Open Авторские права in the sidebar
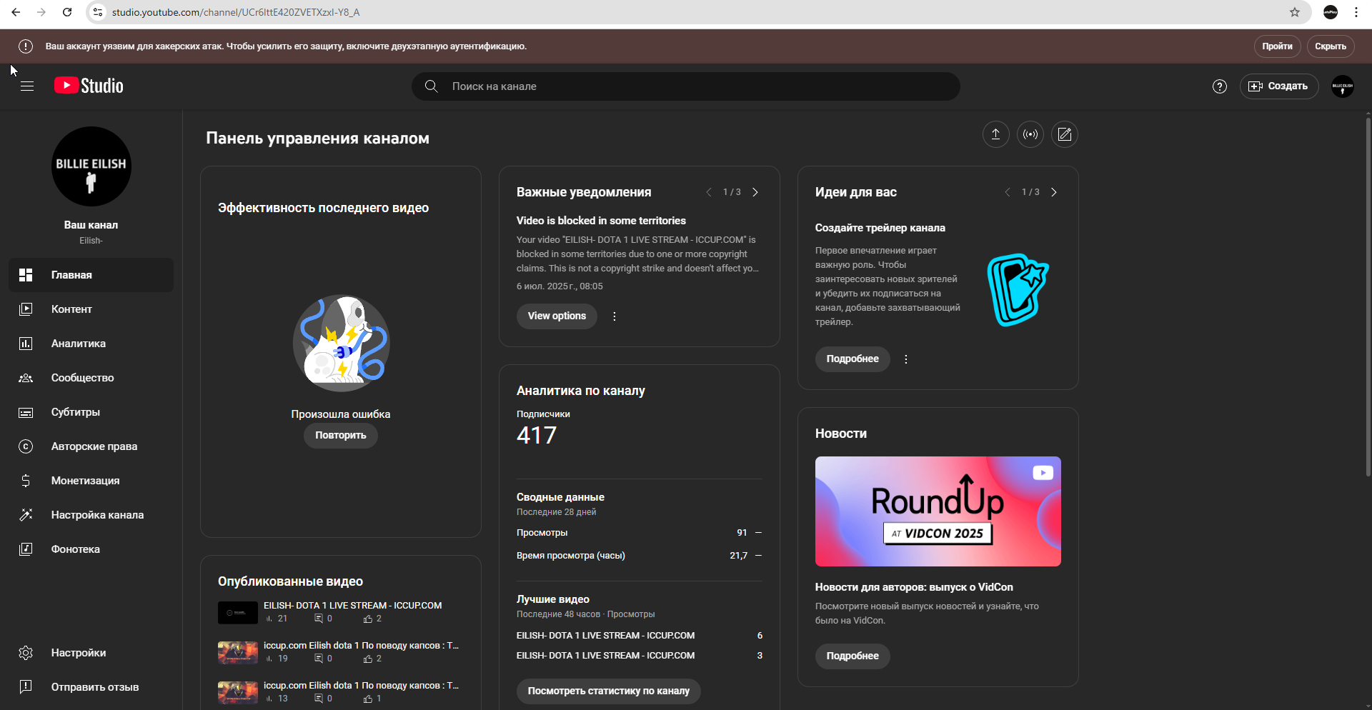 click(x=91, y=446)
